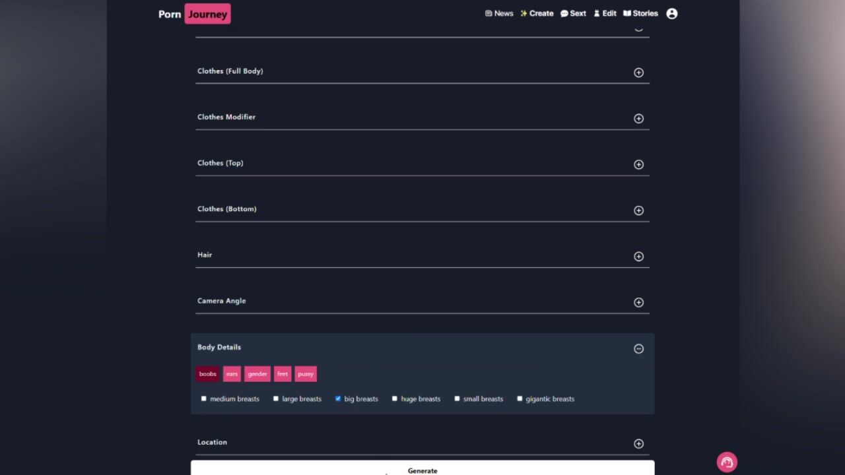845x475 pixels.
Task: Open the support chat headset bubble
Action: pos(727,462)
